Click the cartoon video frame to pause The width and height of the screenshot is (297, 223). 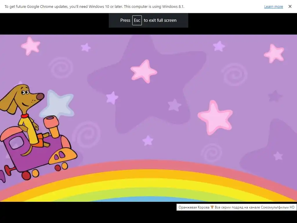click(x=148, y=118)
